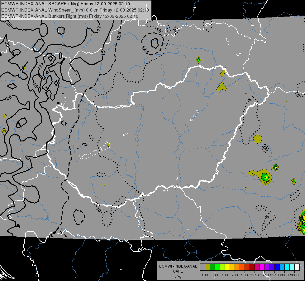Select the pure blue legend swatch
Screen dimensions: 305x281
coord(277,267)
